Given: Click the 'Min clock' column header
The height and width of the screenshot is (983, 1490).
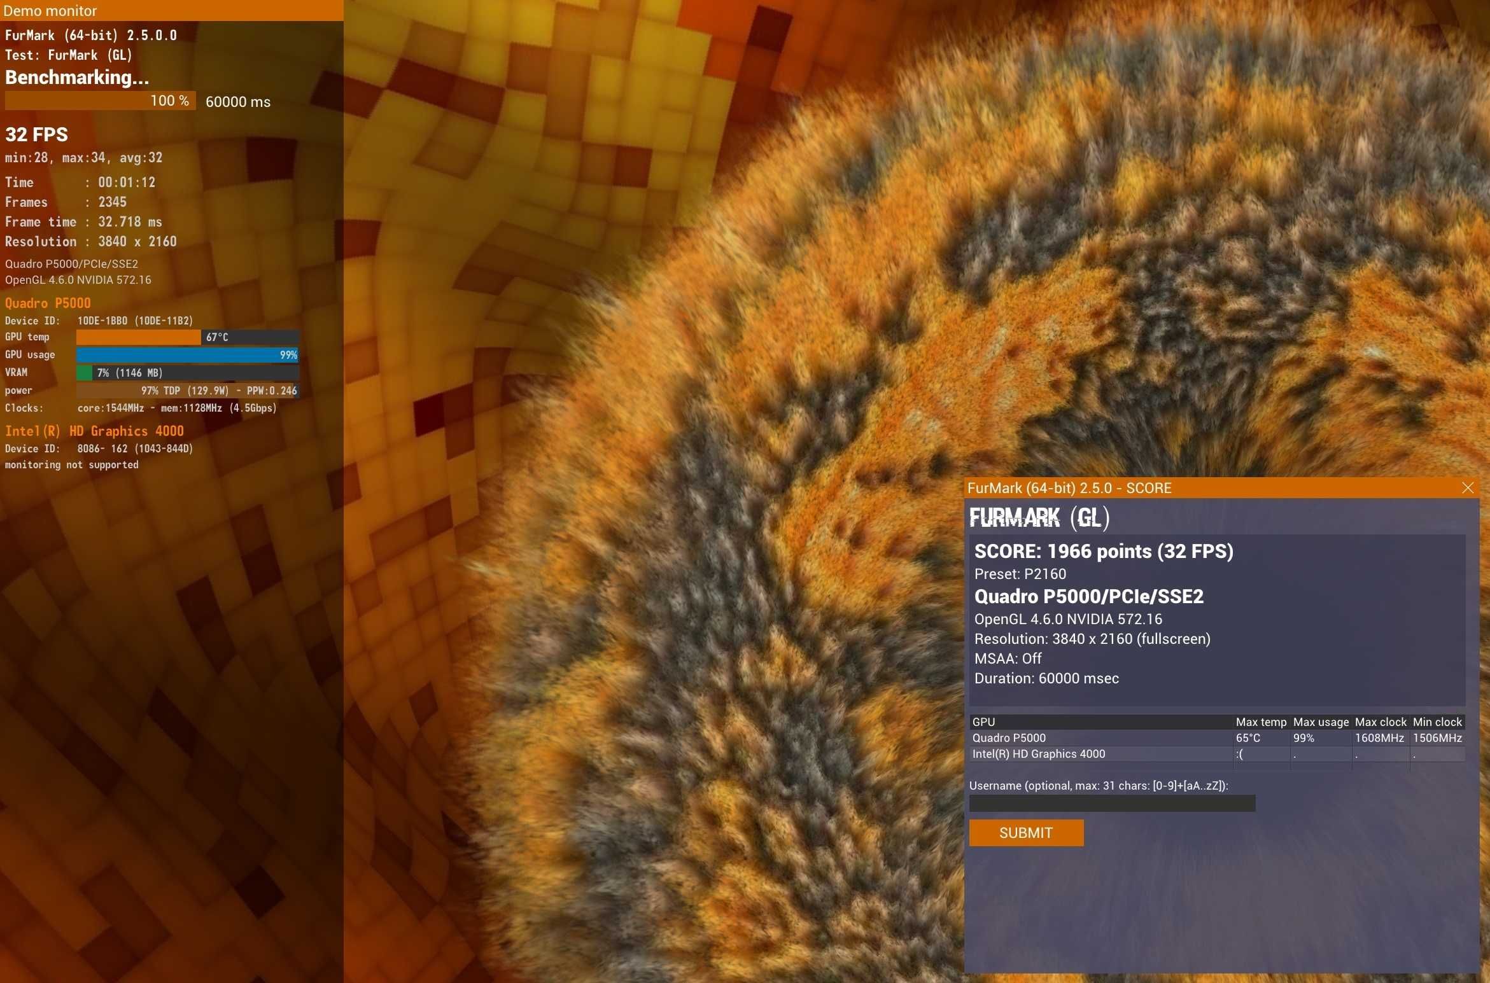Looking at the screenshot, I should tap(1437, 722).
